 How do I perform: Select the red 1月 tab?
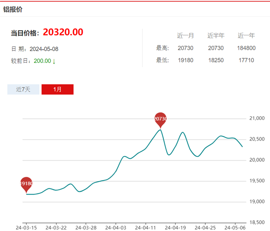tap(58, 90)
